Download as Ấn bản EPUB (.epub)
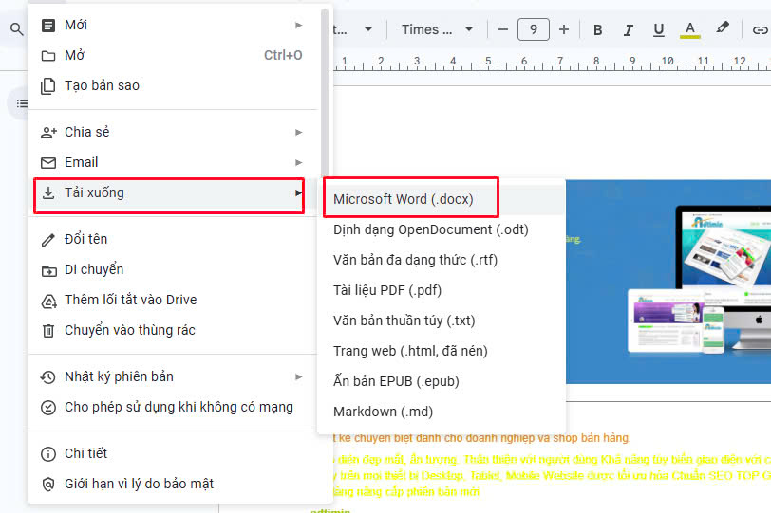This screenshot has height=513, width=771. pos(442,382)
